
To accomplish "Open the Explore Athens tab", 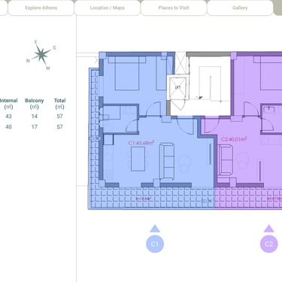I will click(41, 8).
